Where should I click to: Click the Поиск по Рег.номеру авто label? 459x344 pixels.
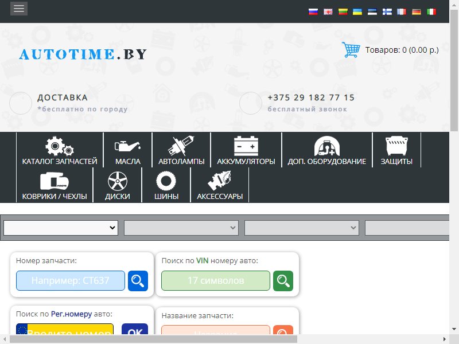(x=64, y=314)
